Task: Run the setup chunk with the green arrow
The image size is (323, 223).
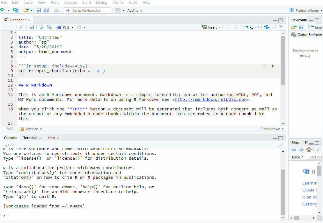Action: pos(273,66)
